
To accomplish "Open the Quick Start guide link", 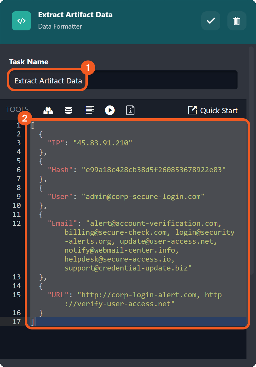I will coord(219,111).
